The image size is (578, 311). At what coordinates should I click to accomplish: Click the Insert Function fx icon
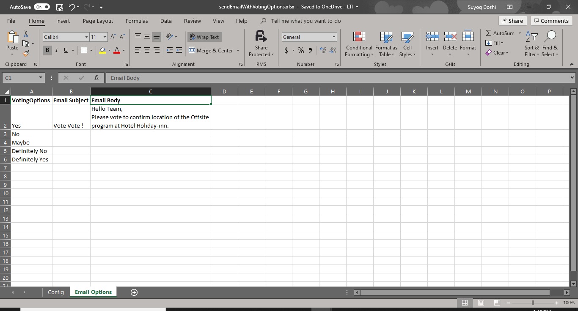pyautogui.click(x=96, y=78)
